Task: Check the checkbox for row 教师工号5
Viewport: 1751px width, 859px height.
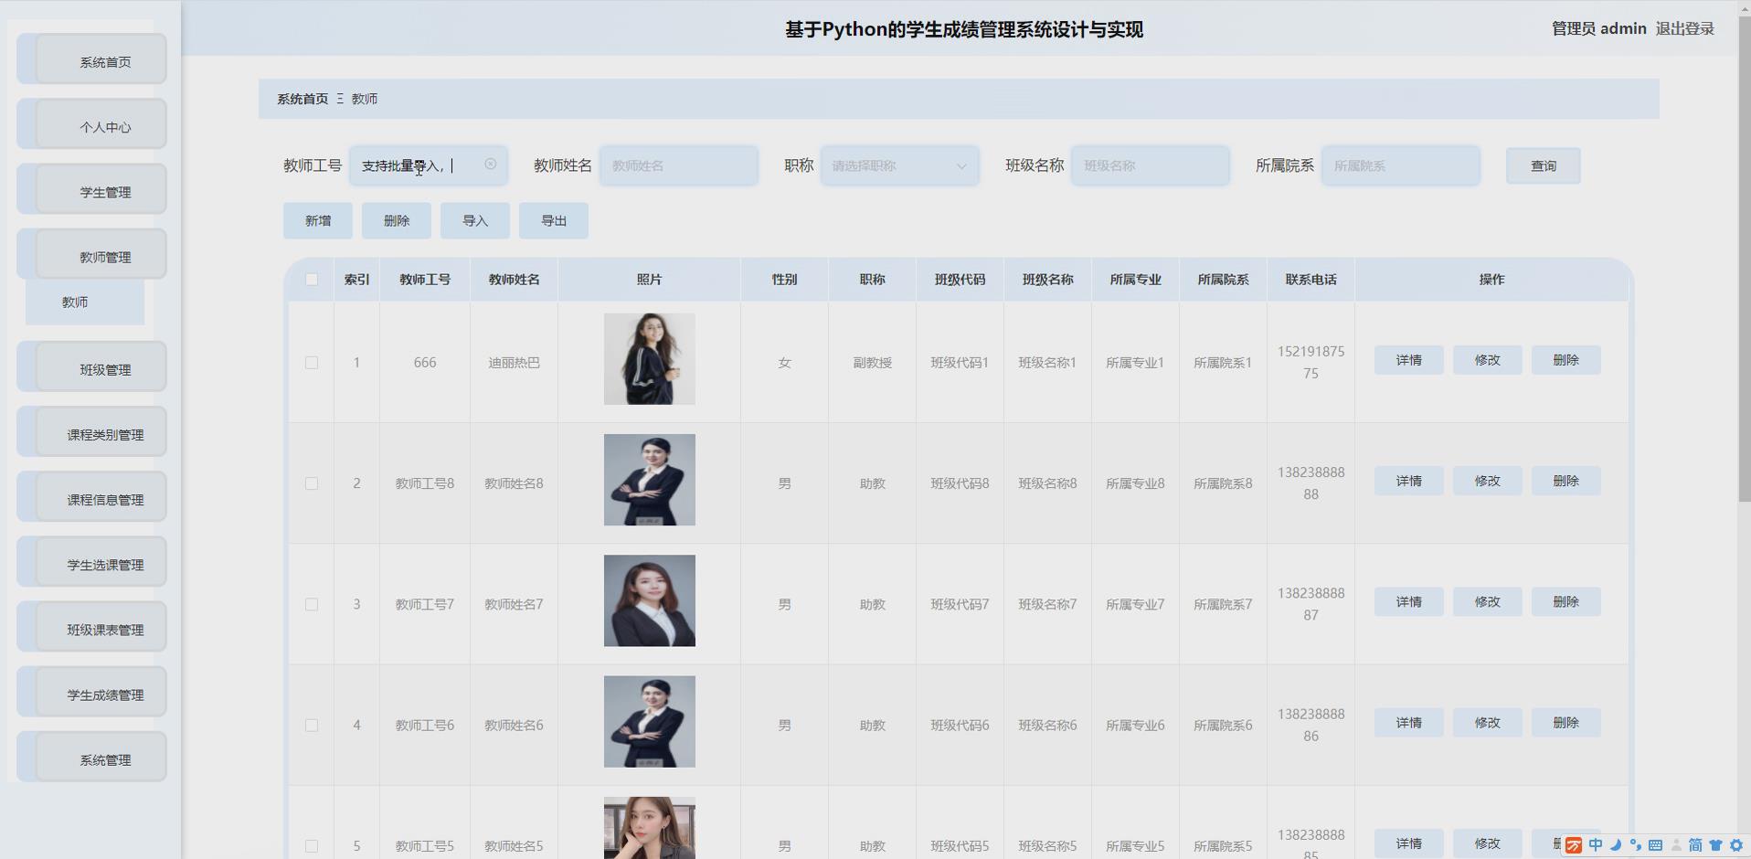Action: (312, 846)
